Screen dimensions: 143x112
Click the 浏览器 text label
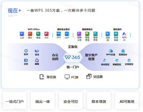98,77
